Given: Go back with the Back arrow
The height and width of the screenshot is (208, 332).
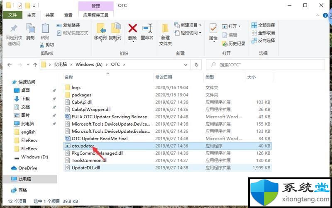Looking at the screenshot, I should point(10,65).
